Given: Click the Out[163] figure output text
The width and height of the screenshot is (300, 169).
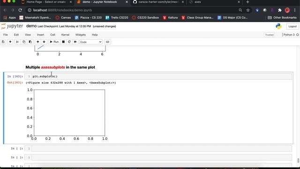Looking at the screenshot, I should pos(71,83).
